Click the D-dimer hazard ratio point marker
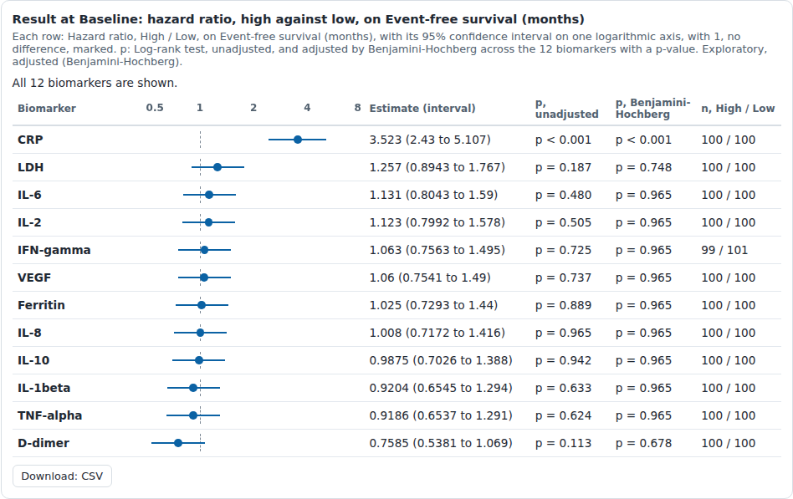Image resolution: width=793 pixels, height=499 pixels. click(x=178, y=443)
